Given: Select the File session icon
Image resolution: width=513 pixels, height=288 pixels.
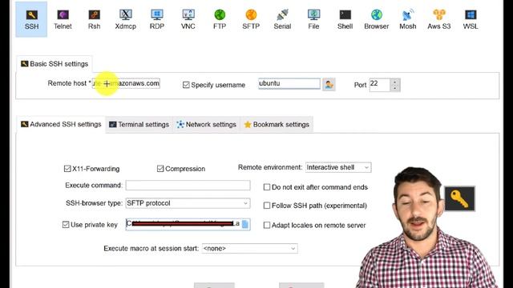Looking at the screenshot, I should [x=313, y=19].
